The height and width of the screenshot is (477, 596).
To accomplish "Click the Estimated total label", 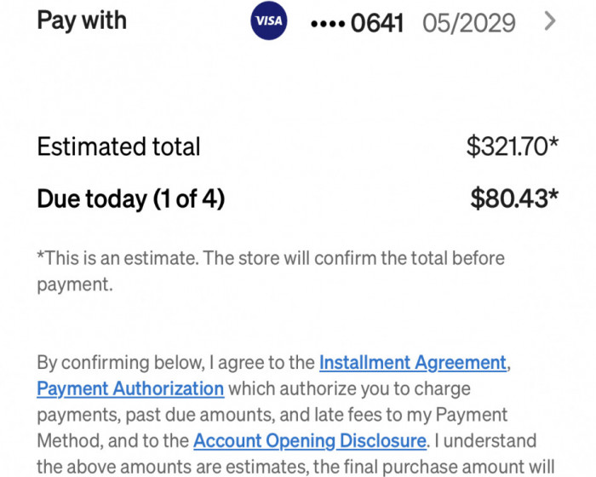I will [118, 147].
